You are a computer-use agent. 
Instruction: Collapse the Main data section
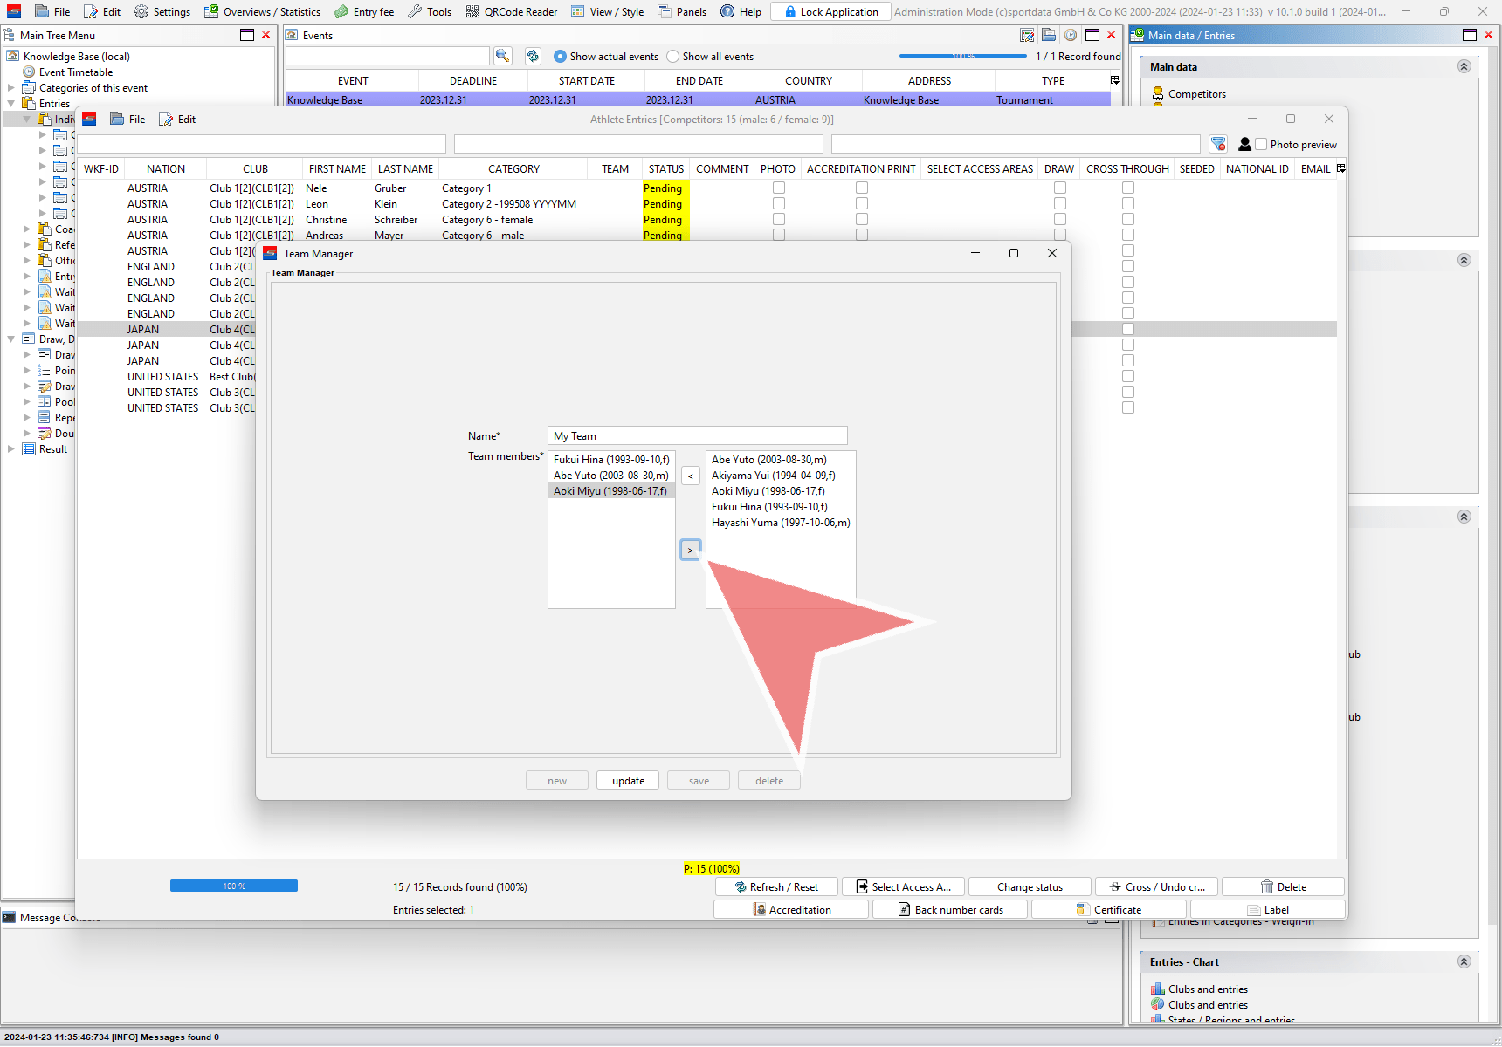pyautogui.click(x=1464, y=66)
